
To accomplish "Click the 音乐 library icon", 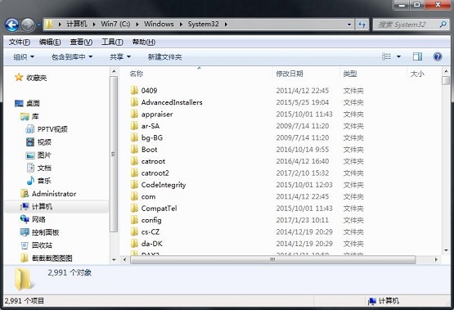I will pyautogui.click(x=30, y=181).
